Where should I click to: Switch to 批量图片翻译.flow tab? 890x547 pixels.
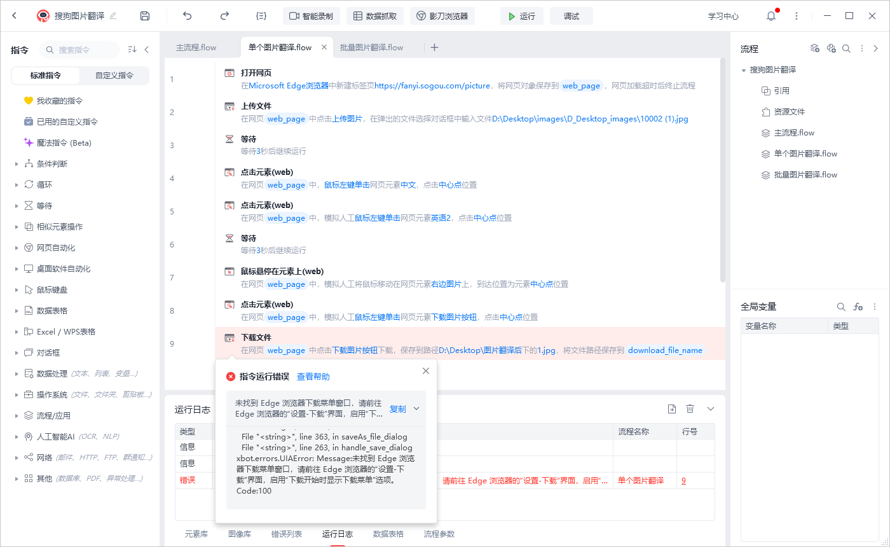(371, 47)
